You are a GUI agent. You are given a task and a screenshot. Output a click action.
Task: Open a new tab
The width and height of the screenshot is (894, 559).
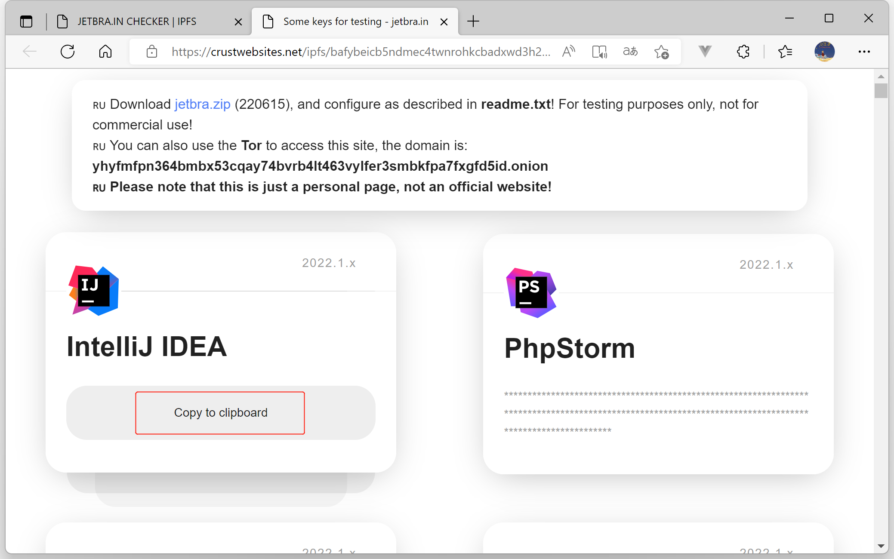(473, 21)
